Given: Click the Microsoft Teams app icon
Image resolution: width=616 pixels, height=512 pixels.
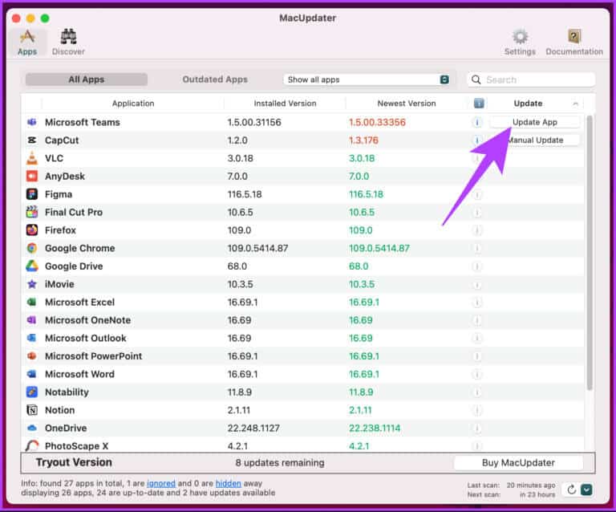Looking at the screenshot, I should click(x=32, y=122).
